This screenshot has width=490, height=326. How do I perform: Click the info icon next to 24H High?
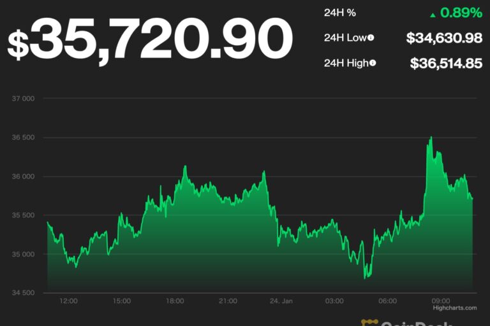(373, 63)
